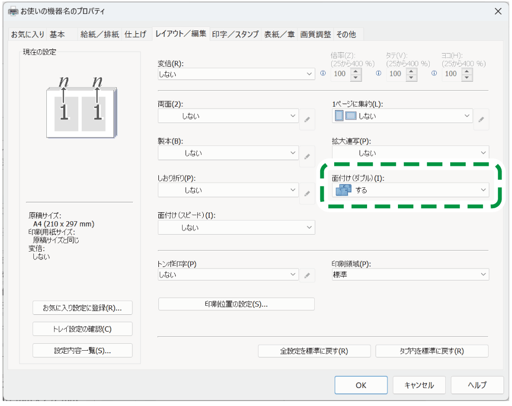Click the info icon next to 倍率 field
Image resolution: width=512 pixels, height=406 pixels.
322,73
